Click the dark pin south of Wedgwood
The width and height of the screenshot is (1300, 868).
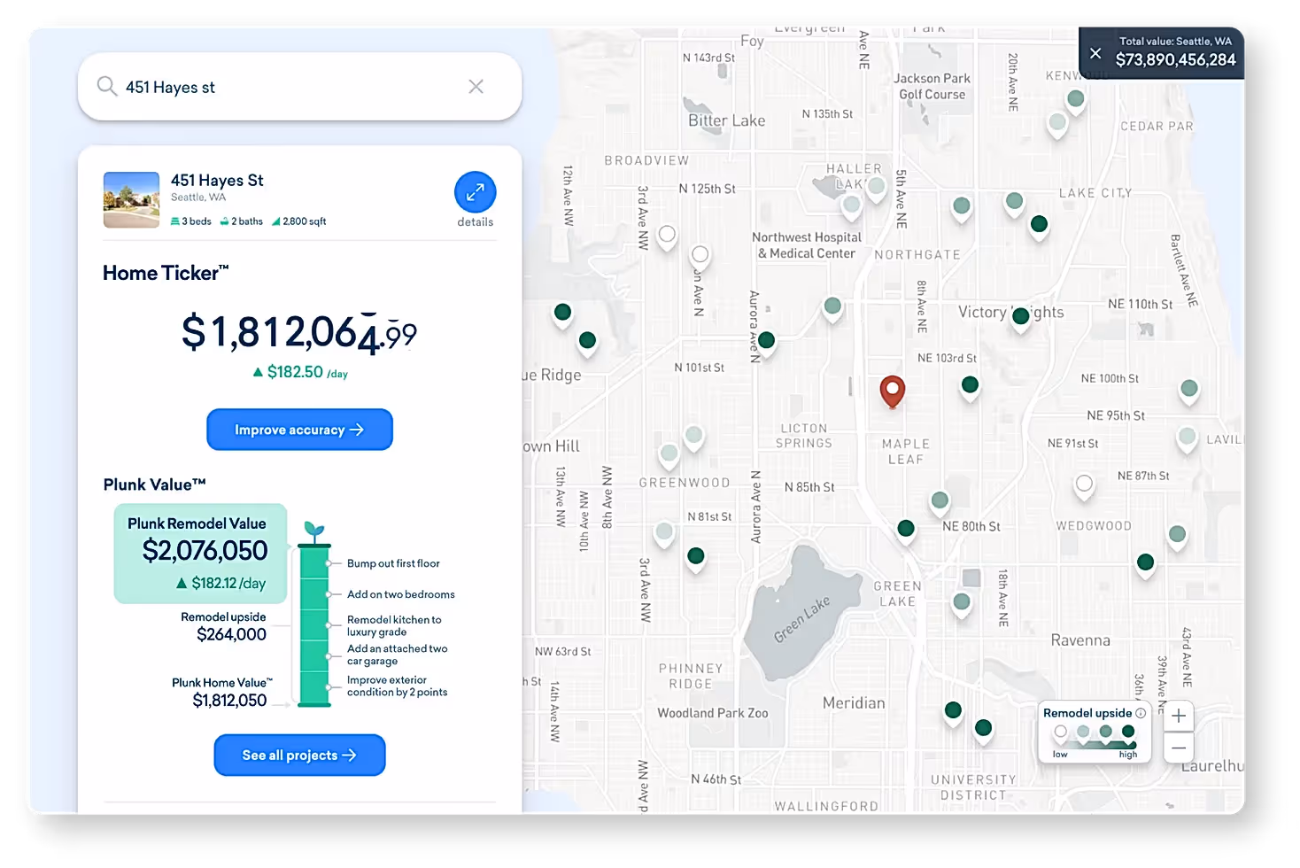click(x=1145, y=564)
